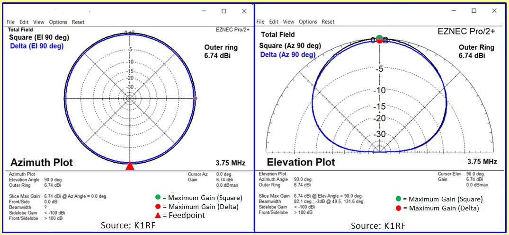This screenshot has height=235, width=509.
Task: Click red Maximum Gain (Delta) legend dot, azimuth window
Action: point(157,207)
